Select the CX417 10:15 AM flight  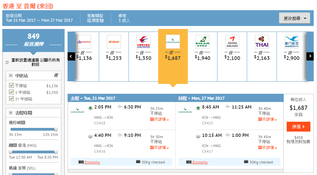click(198, 136)
